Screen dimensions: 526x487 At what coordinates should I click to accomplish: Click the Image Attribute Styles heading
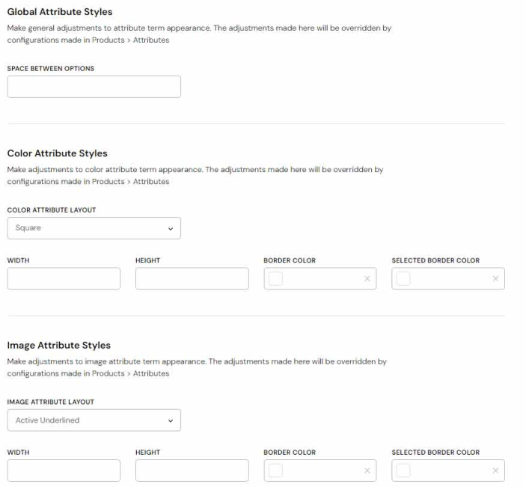[58, 346]
